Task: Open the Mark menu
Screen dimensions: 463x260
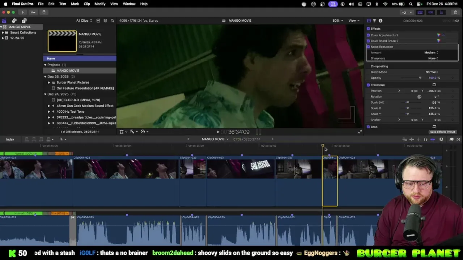Action: pyautogui.click(x=75, y=4)
